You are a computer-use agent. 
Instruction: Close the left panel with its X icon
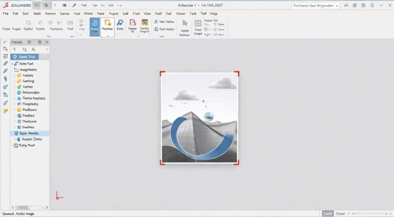(x=46, y=42)
